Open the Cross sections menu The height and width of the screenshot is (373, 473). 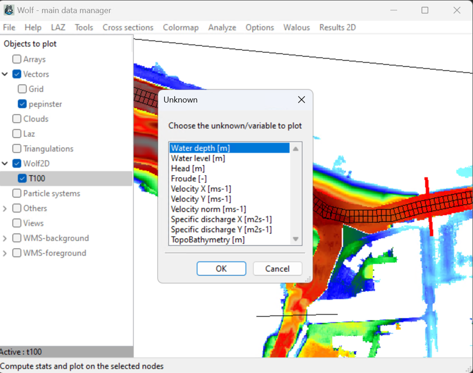point(128,27)
